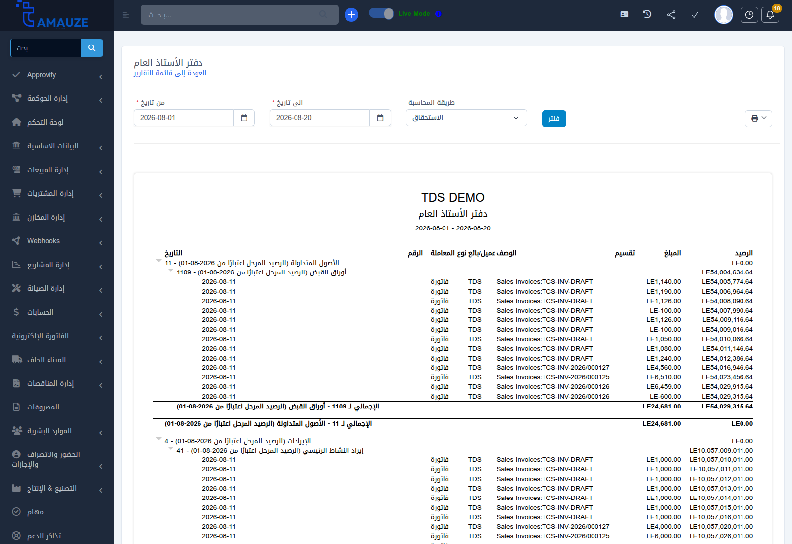Screen dimensions: 792x544
Task: Click Sales Invoices:TCS-INV-2026/000127 amount LE4,560.00
Action: [663, 367]
